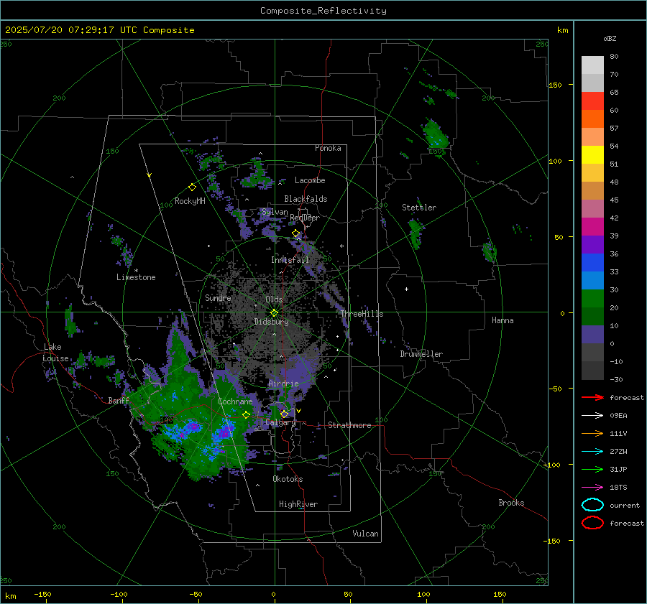This screenshot has height=604, width=647.
Task: Click the Composite_Reflectivity title
Action: tap(323, 11)
